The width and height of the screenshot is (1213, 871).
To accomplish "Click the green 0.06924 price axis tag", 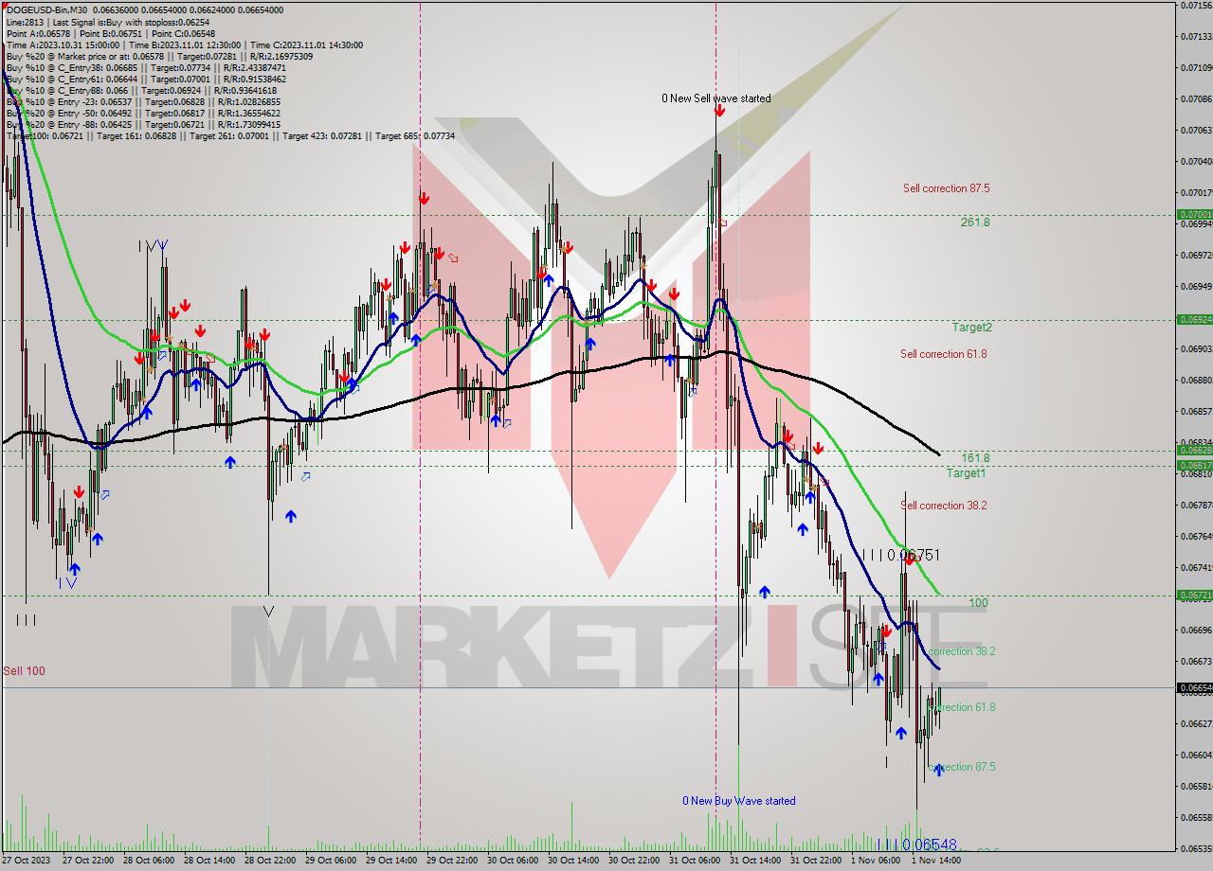I will click(1194, 320).
